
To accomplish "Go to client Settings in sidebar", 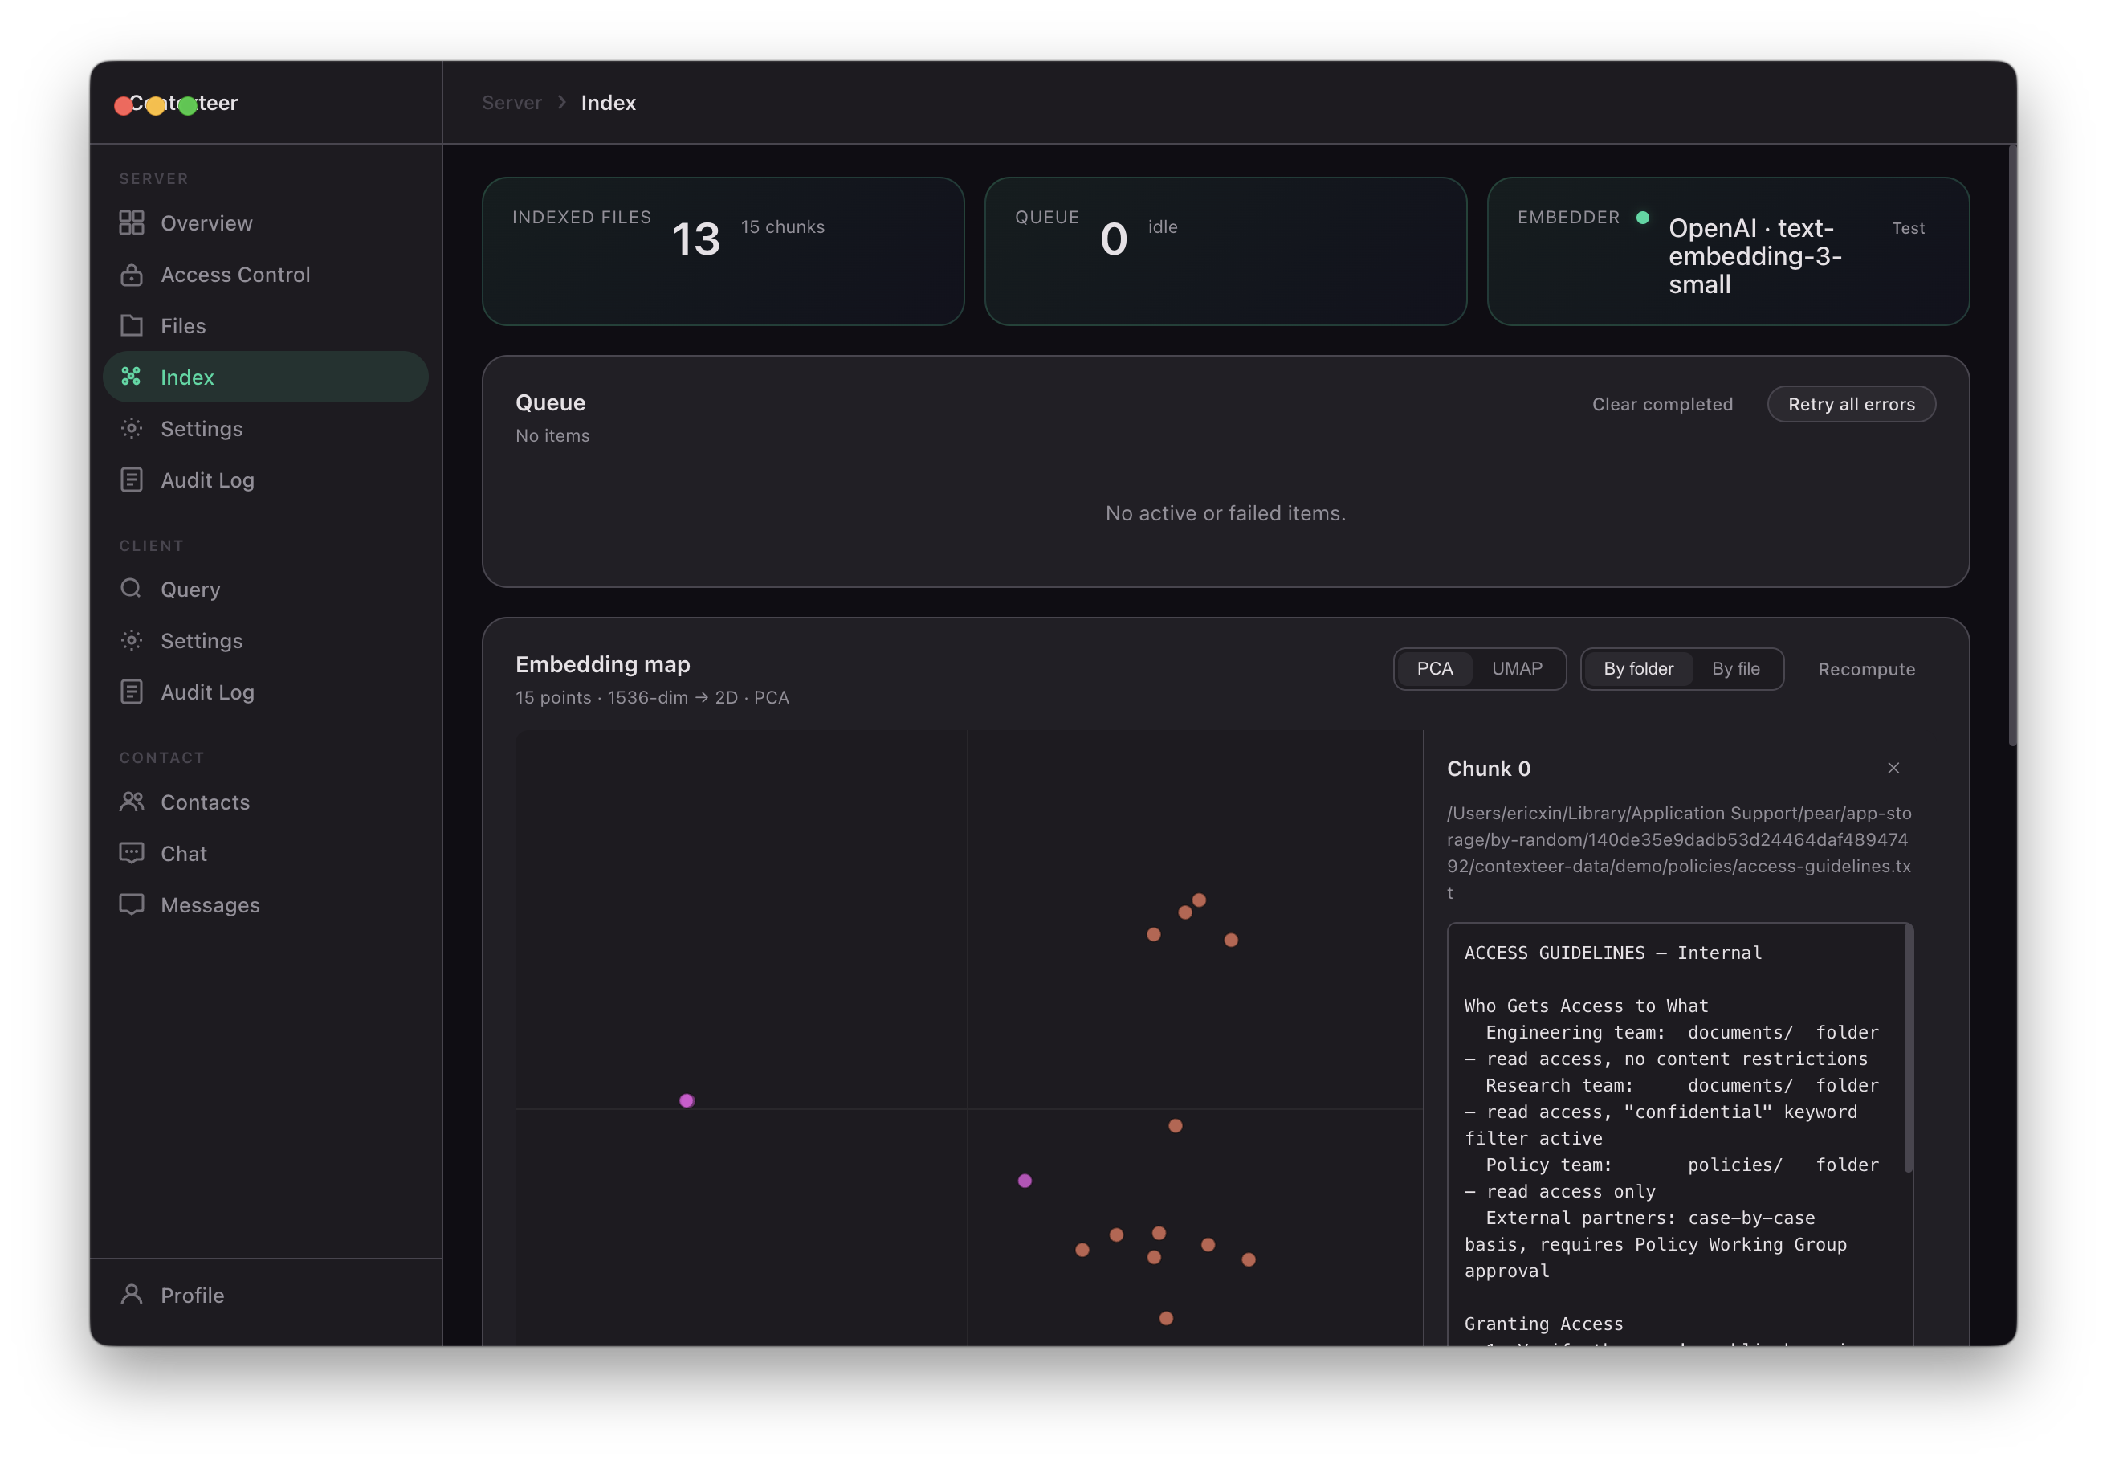I will point(201,640).
